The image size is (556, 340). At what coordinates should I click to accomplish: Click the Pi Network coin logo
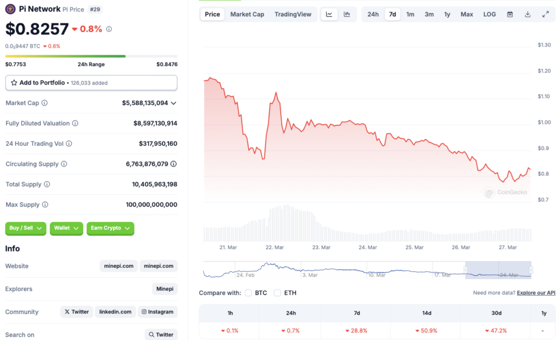pos(10,9)
